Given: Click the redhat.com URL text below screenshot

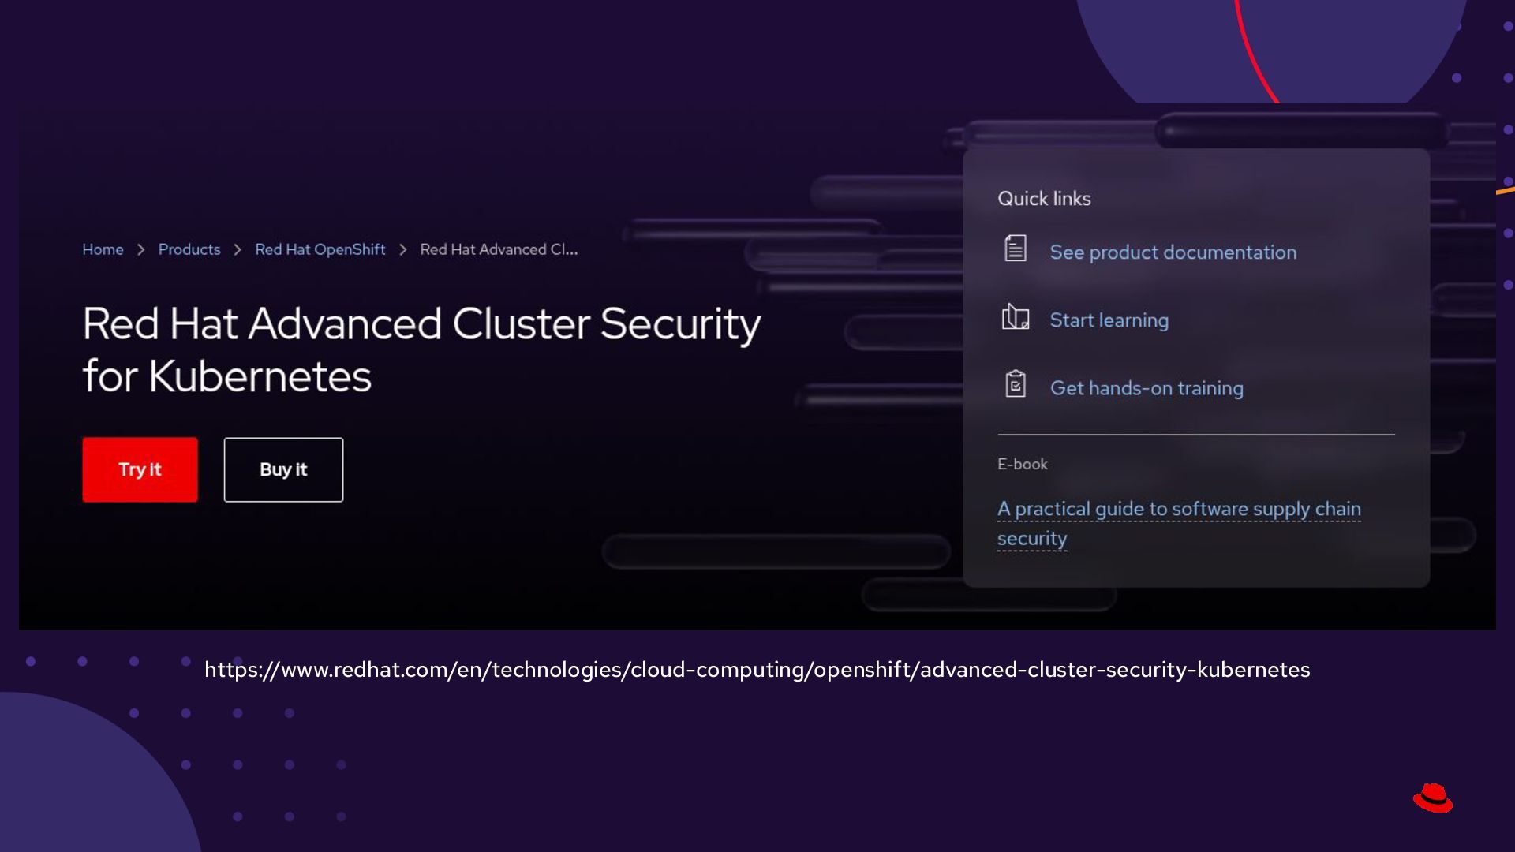Looking at the screenshot, I should (757, 670).
